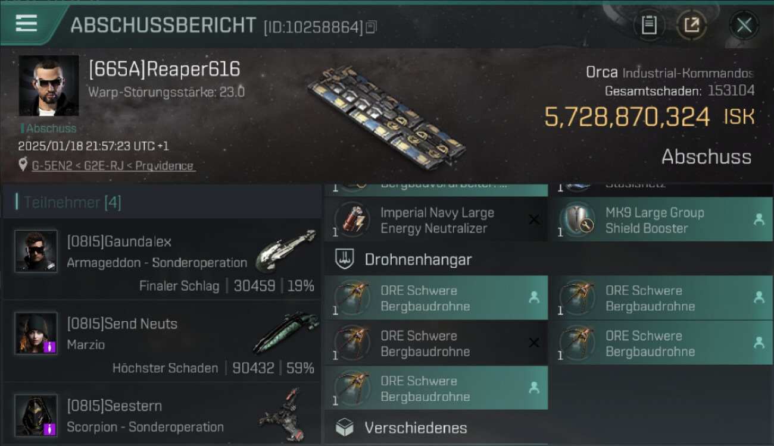Screen dimensions: 774x446
Task: Open Seestern's pilot portrait
Action: coord(36,416)
